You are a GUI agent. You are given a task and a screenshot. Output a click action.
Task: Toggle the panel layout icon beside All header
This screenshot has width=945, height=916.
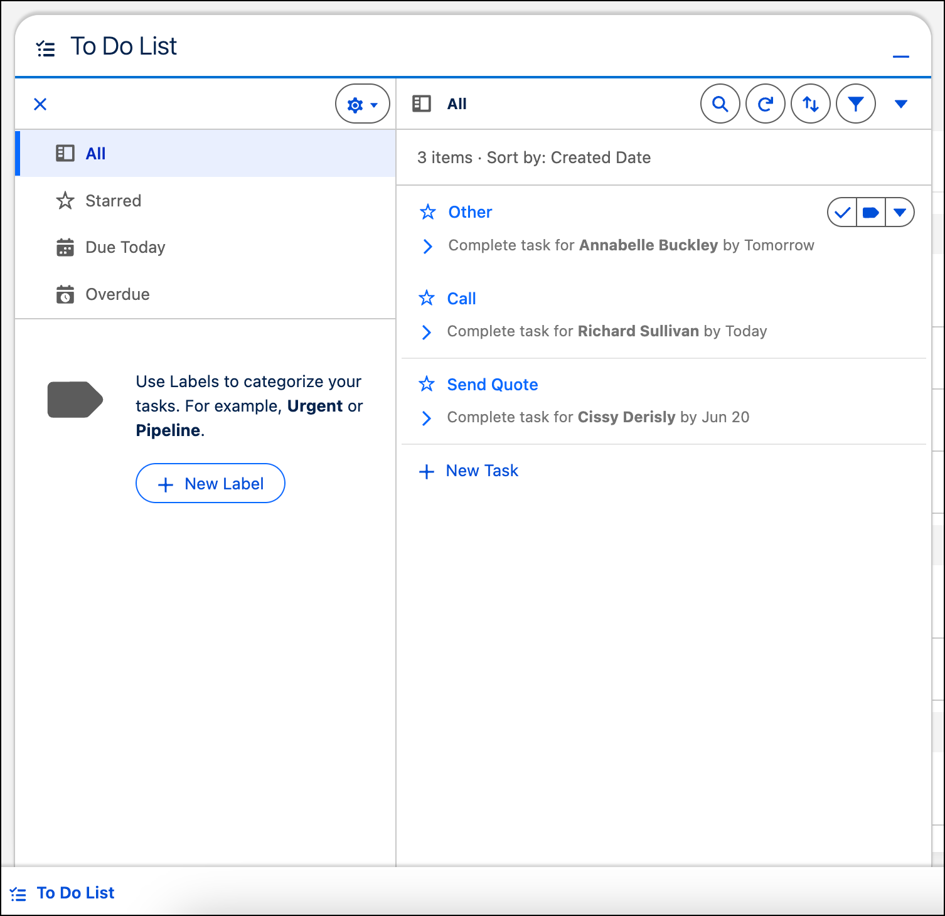click(x=422, y=104)
